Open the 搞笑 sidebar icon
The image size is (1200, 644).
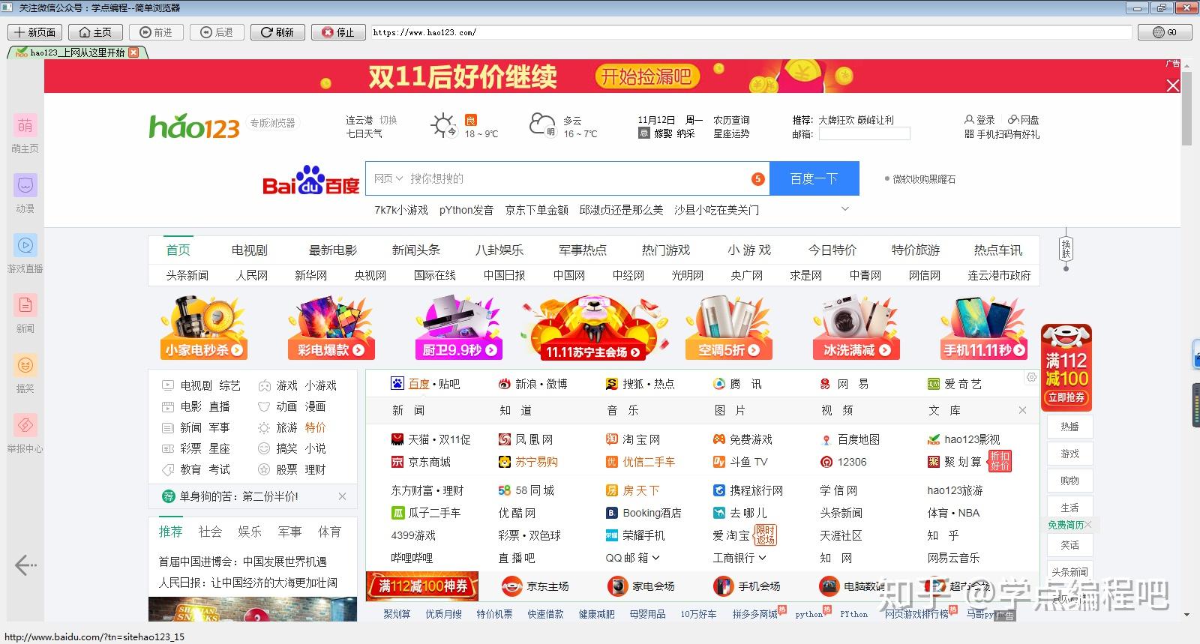25,365
